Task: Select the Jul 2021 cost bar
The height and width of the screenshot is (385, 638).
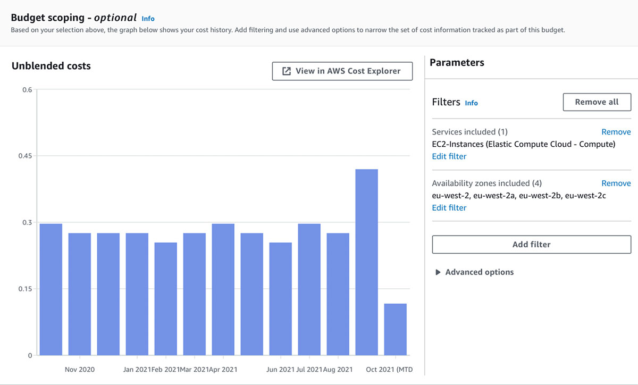Action: (309, 289)
